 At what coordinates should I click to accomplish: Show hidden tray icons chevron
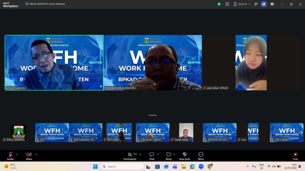pos(248,166)
